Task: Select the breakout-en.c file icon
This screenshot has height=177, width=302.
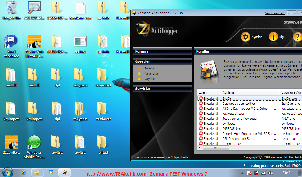Action: click(x=80, y=11)
